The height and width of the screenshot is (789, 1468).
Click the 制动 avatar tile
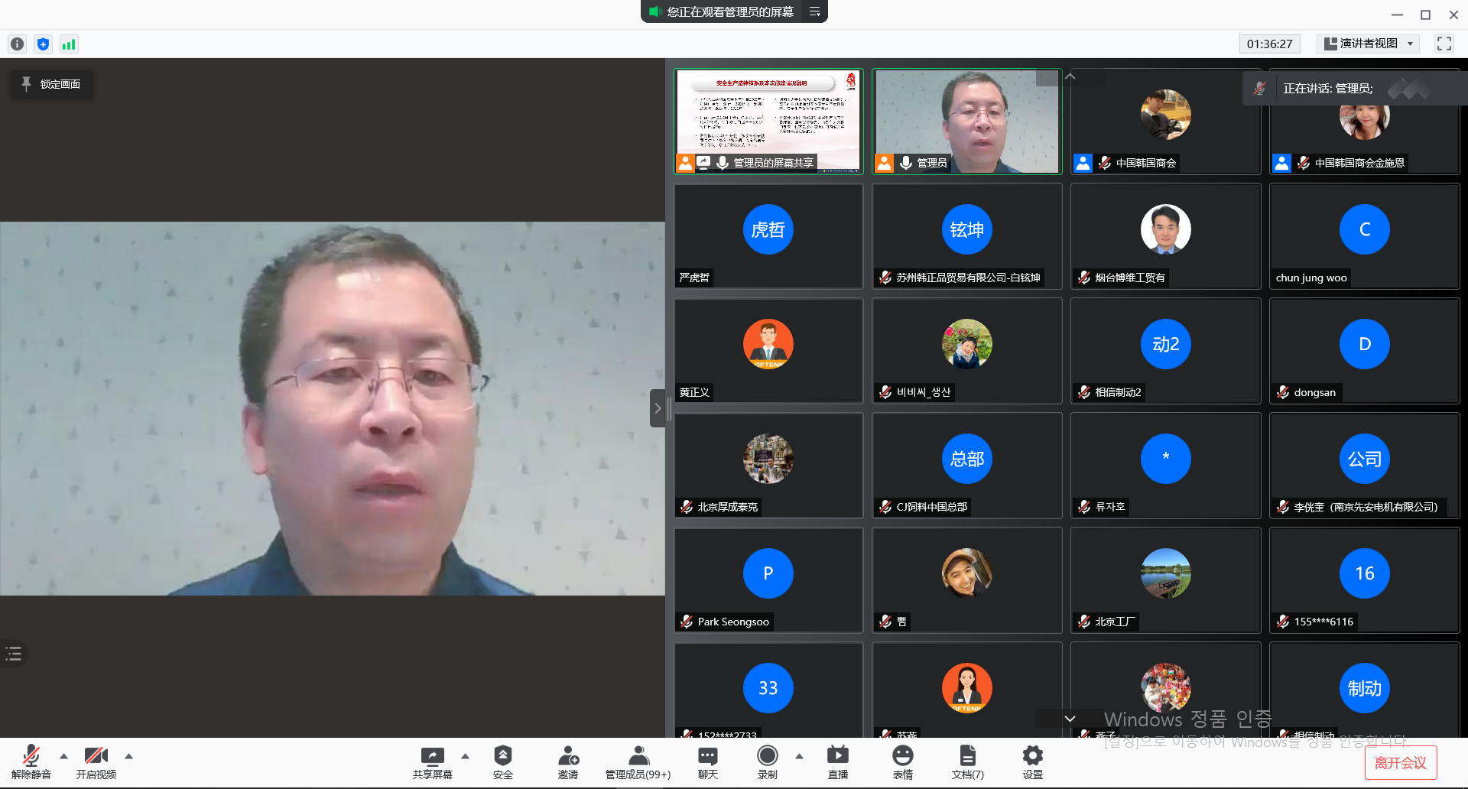pyautogui.click(x=1365, y=688)
